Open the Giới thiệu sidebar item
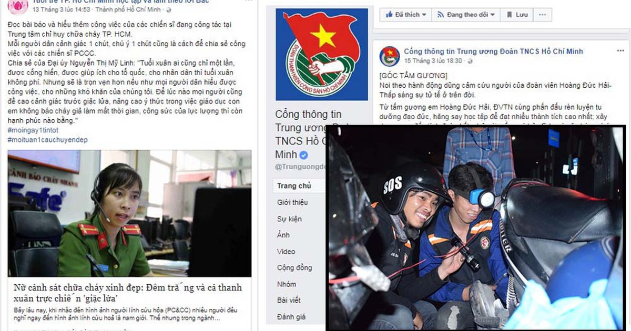This screenshot has height=331, width=631. tap(293, 202)
